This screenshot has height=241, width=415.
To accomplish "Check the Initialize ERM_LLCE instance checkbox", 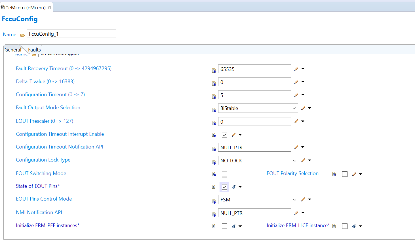I will pos(345,226).
